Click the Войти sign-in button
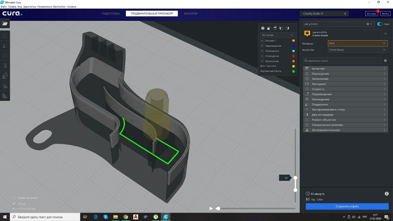Screen dimensions: 393x221 (x=385, y=14)
